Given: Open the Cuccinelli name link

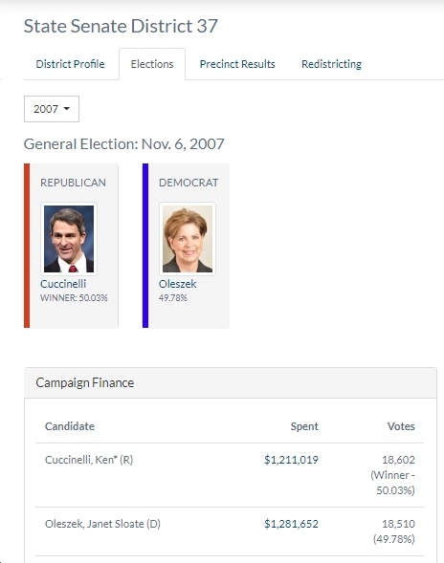Looking at the screenshot, I should coord(63,284).
